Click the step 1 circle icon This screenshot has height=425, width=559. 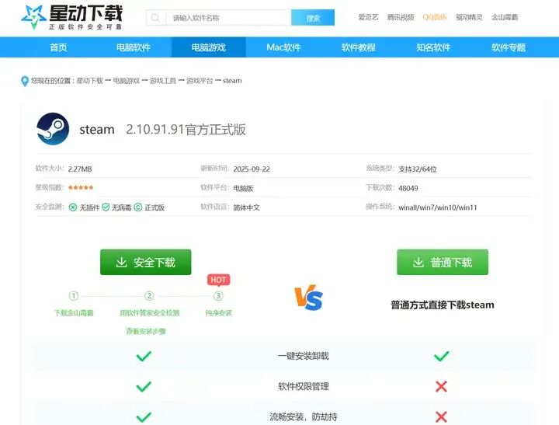[x=74, y=296]
